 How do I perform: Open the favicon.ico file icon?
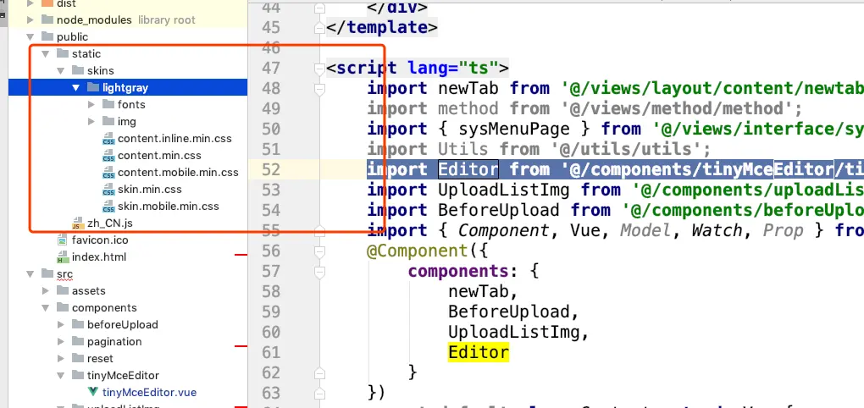point(63,240)
